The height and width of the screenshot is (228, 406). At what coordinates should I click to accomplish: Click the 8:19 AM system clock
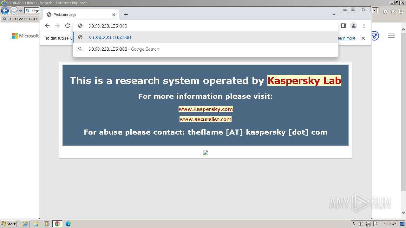tap(390, 224)
